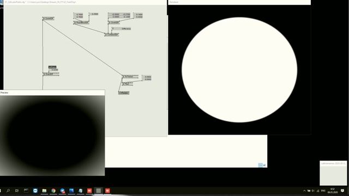The width and height of the screenshot is (349, 196).
Task: Click the battery tray icon
Action: coord(309,191)
